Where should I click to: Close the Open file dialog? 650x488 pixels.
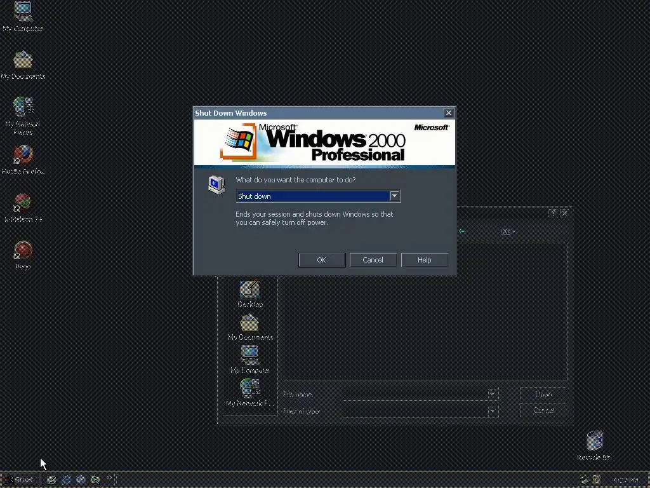(564, 213)
